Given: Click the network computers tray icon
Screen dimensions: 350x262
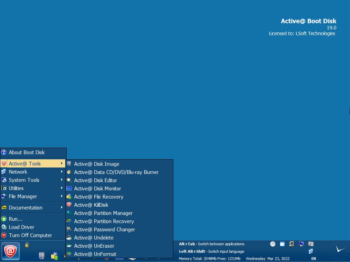Looking at the screenshot, I should [311, 251].
